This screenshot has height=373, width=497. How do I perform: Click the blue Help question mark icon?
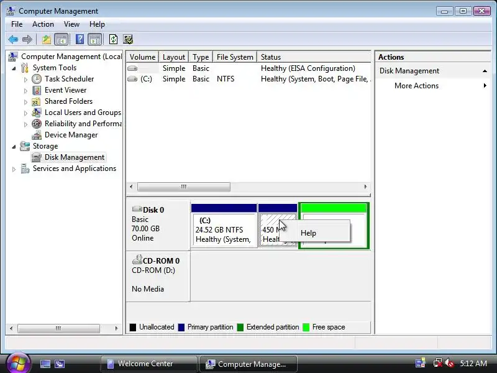[x=80, y=39]
